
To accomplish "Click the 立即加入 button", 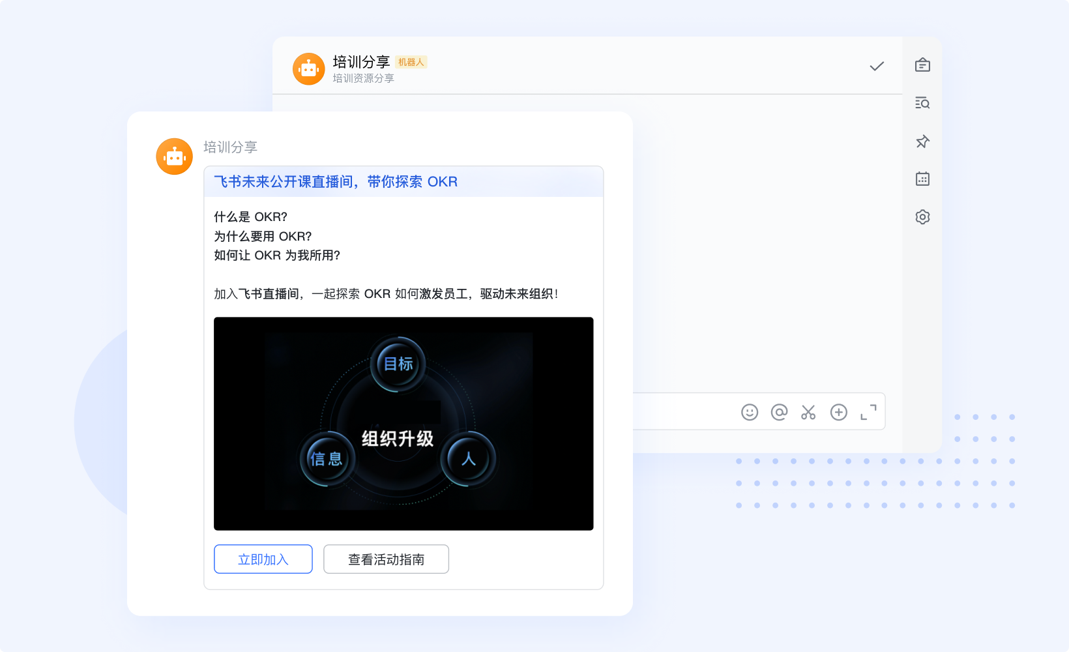I will coord(263,559).
